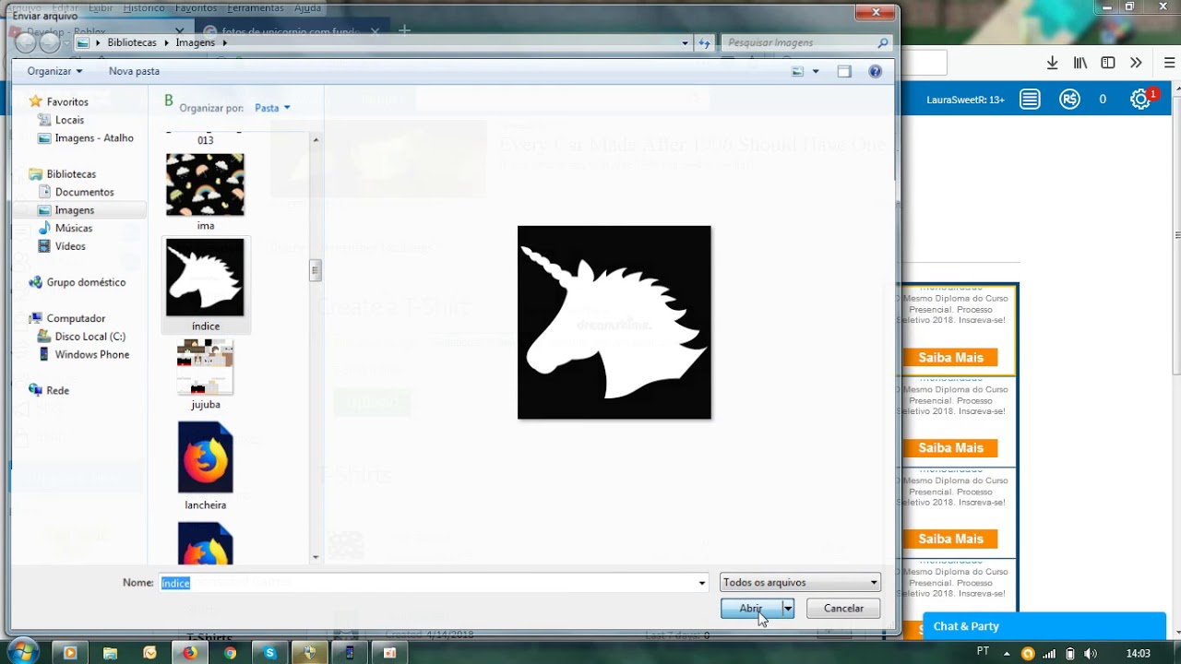The width and height of the screenshot is (1181, 664).
Task: Open the Nome filename dropdown arrow
Action: pos(701,582)
